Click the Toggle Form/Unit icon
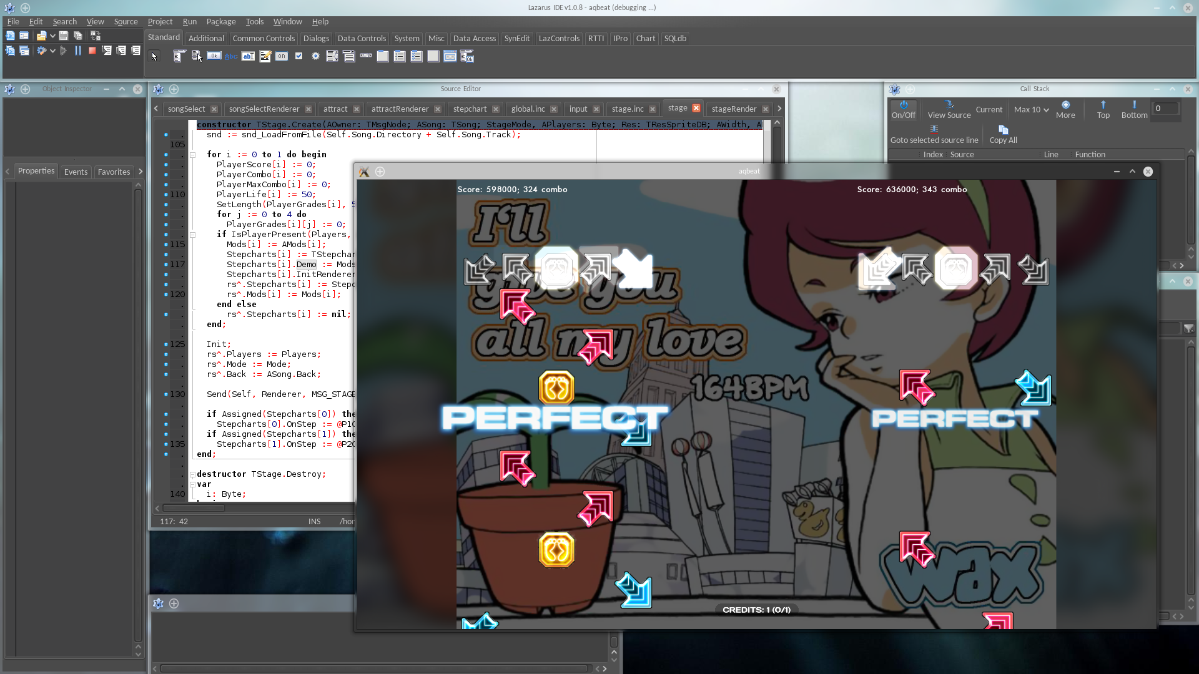 point(96,36)
